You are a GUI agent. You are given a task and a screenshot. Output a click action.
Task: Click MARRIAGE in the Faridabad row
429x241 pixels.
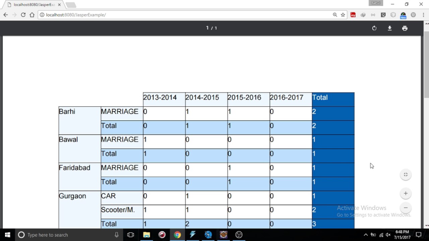click(x=122, y=170)
